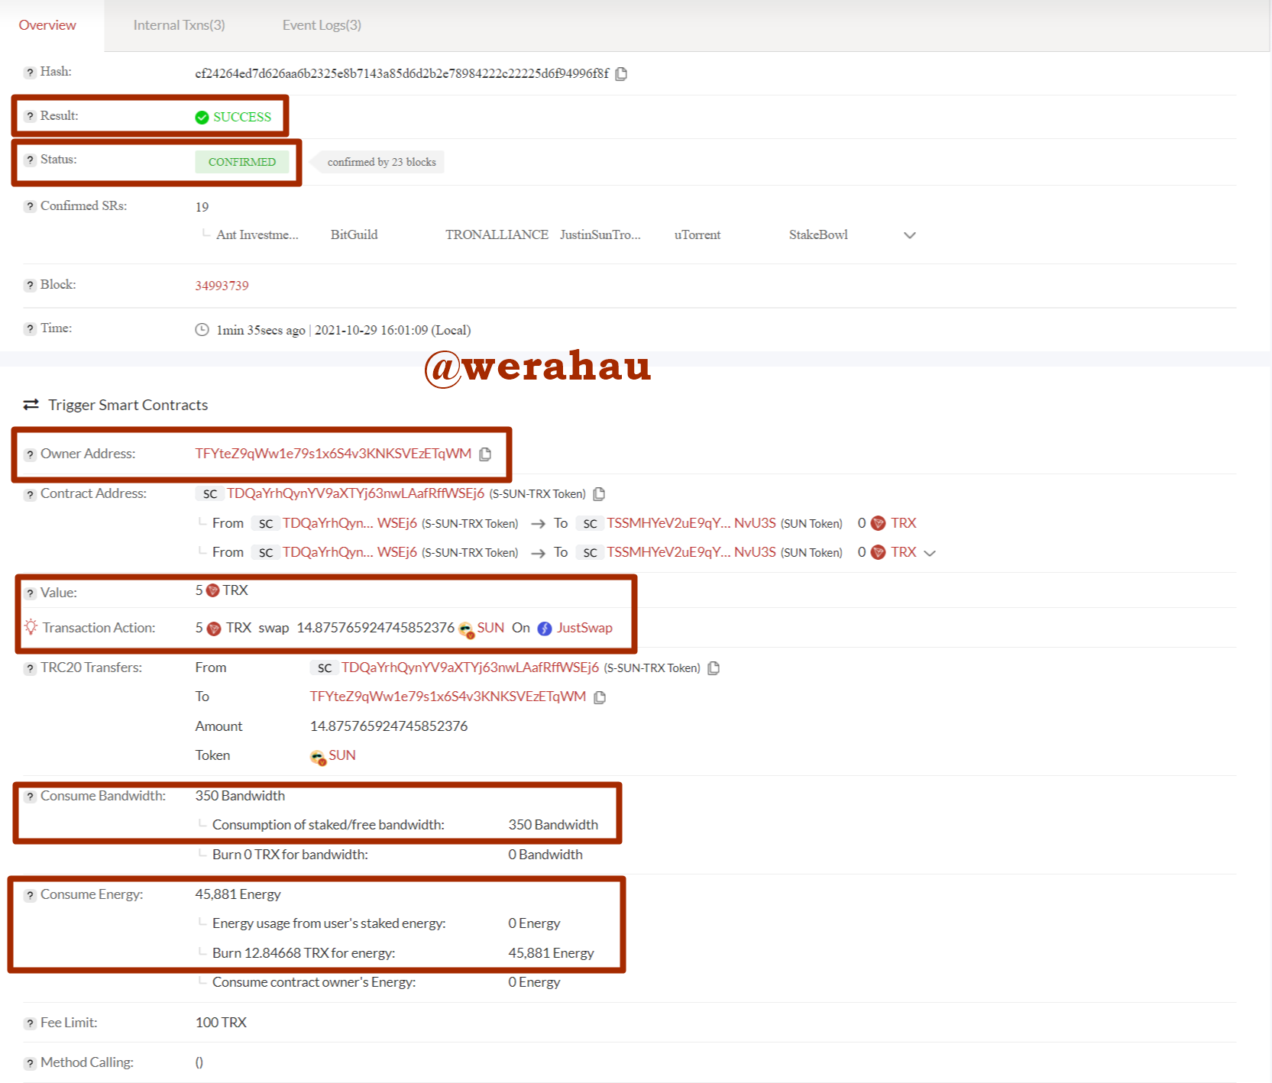Open the TRC20 Transfers To address
This screenshot has height=1083, width=1272.
pyautogui.click(x=448, y=697)
